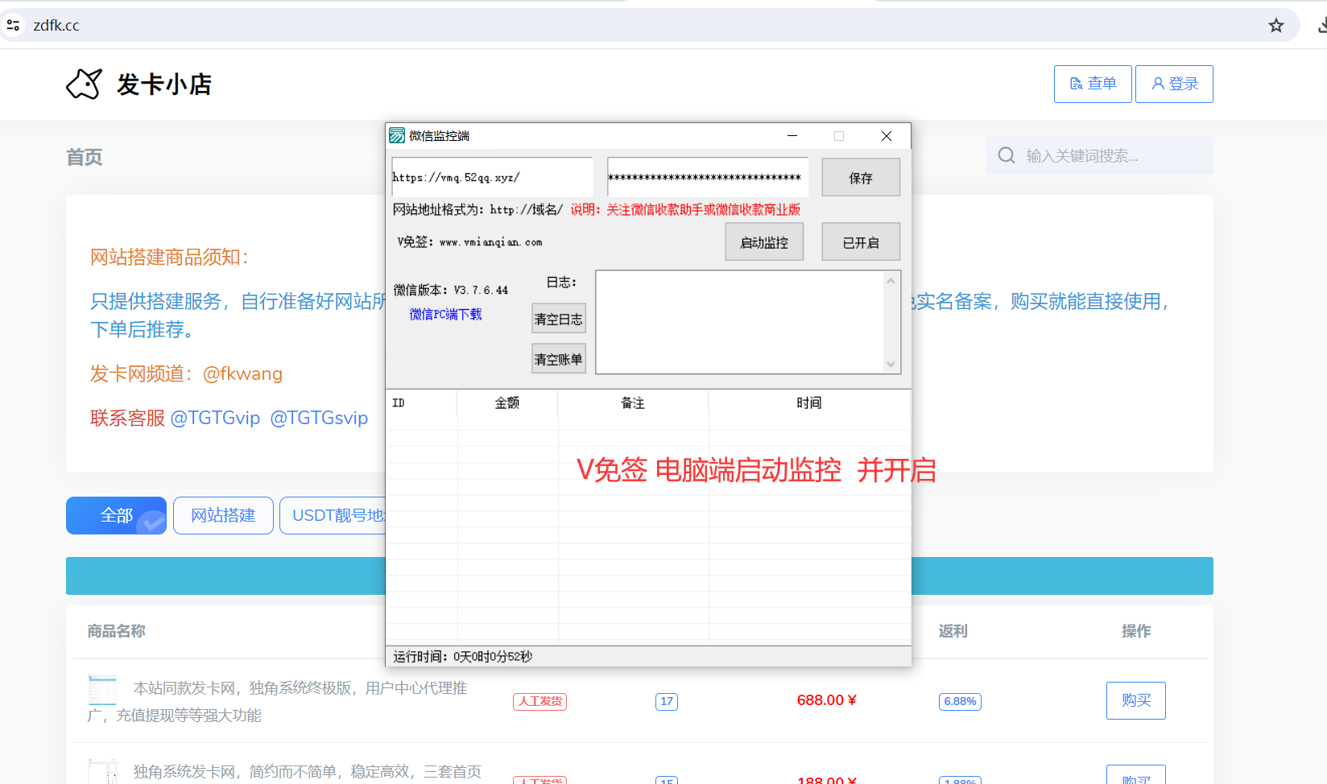Click the 备注 column header
The width and height of the screenshot is (1327, 784).
tap(633, 402)
